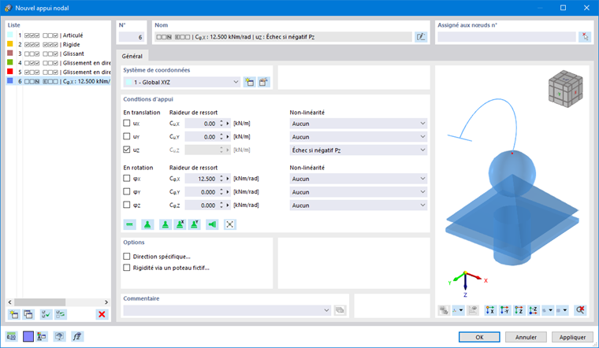Screen dimensions: 599x348
Task: Open uX non-linearity Aucun dropdown
Action: click(359, 124)
